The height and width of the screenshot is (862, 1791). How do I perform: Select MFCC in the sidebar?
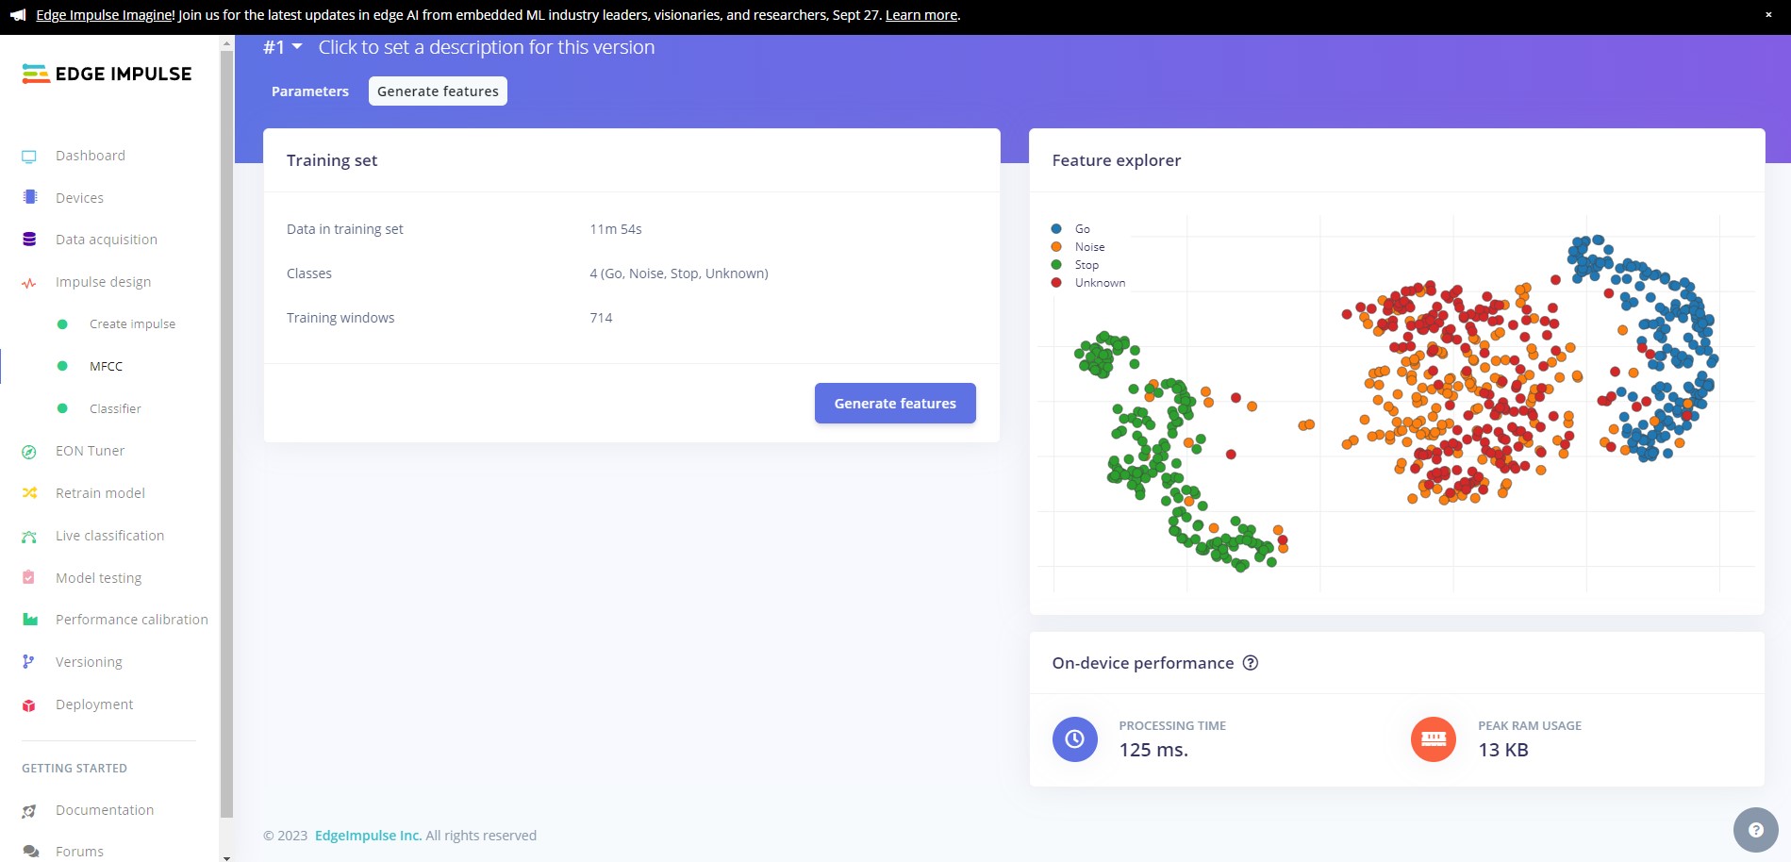106,366
